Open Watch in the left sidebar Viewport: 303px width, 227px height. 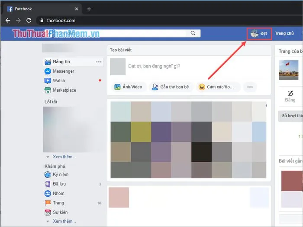tap(59, 80)
